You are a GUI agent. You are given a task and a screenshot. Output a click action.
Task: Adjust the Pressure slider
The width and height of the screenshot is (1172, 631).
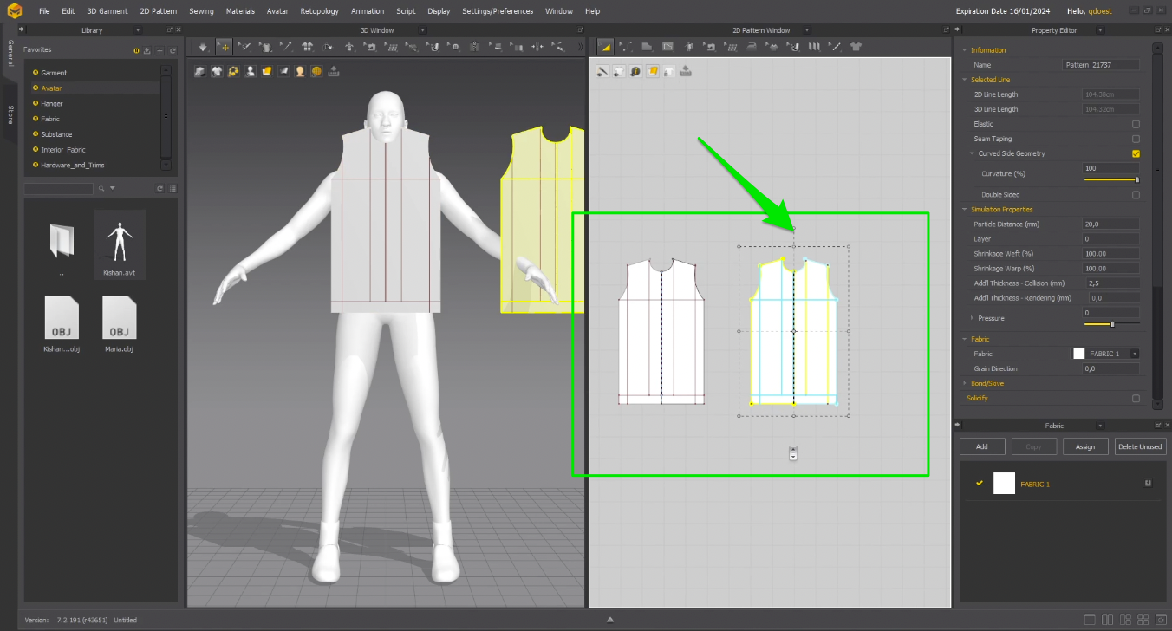(x=1111, y=324)
